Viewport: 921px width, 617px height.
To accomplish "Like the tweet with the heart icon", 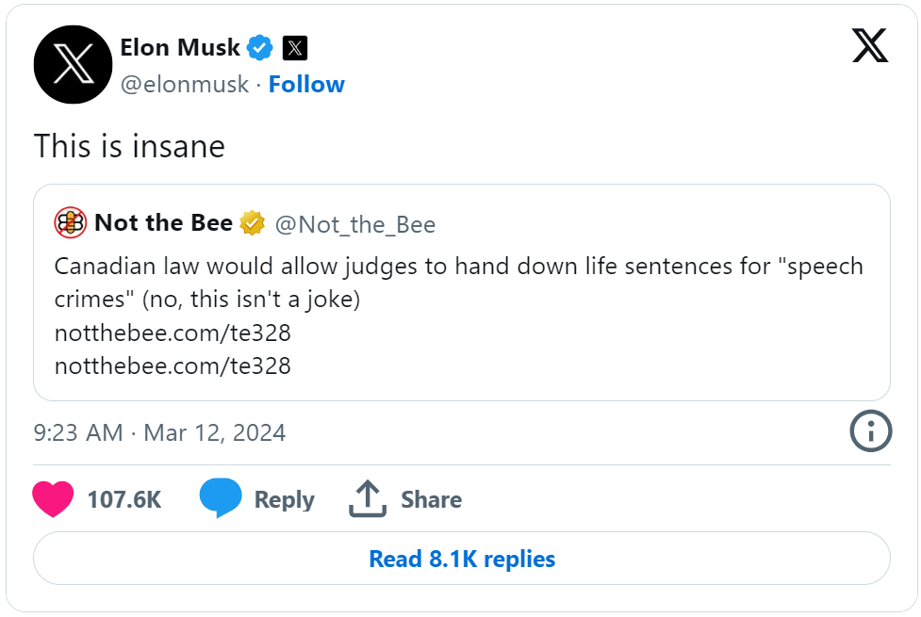I will tap(53, 498).
